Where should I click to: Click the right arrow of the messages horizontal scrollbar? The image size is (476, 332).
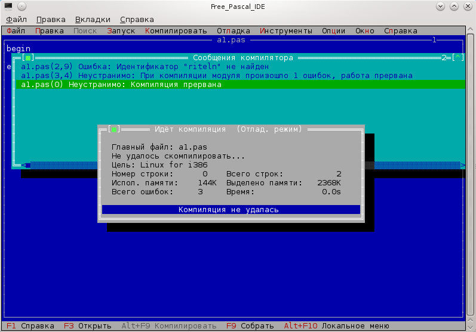click(x=462, y=165)
